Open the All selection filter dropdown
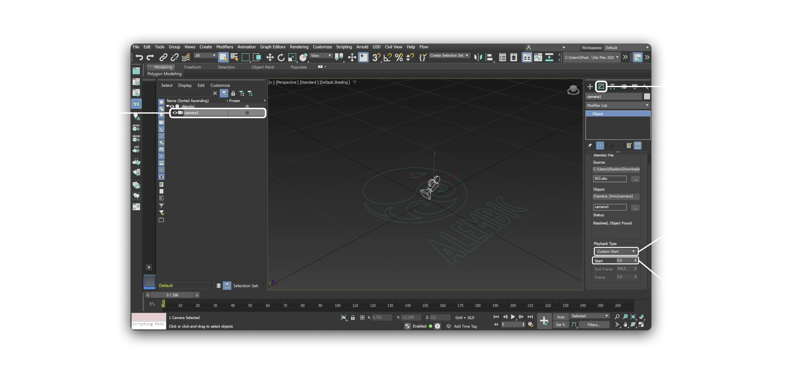This screenshot has width=806, height=374. (x=205, y=56)
